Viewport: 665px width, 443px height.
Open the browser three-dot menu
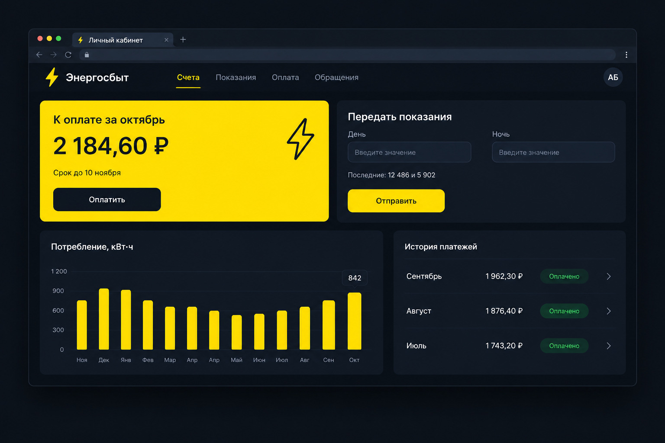pos(626,55)
